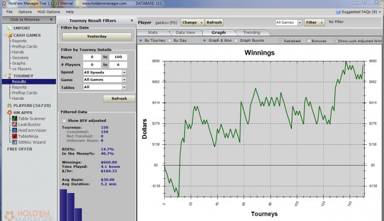Open the Filter dropdown button
Screen dimensions: 384x221
tap(314, 22)
